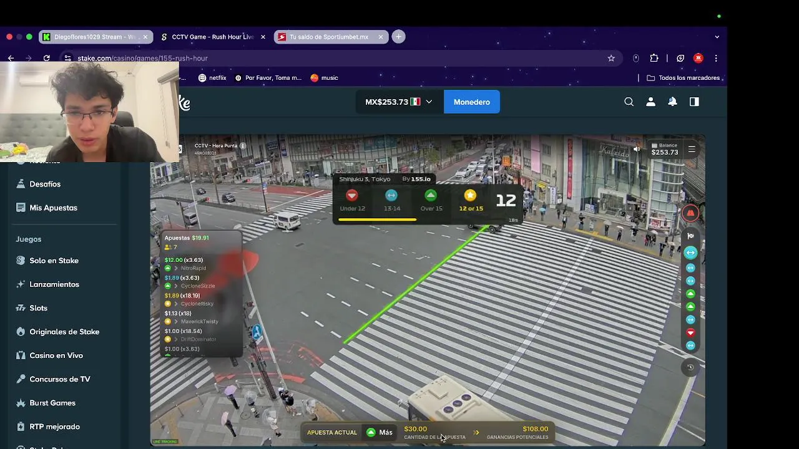This screenshot has width=799, height=449.
Task: Bookmark this page with the star
Action: (x=611, y=58)
